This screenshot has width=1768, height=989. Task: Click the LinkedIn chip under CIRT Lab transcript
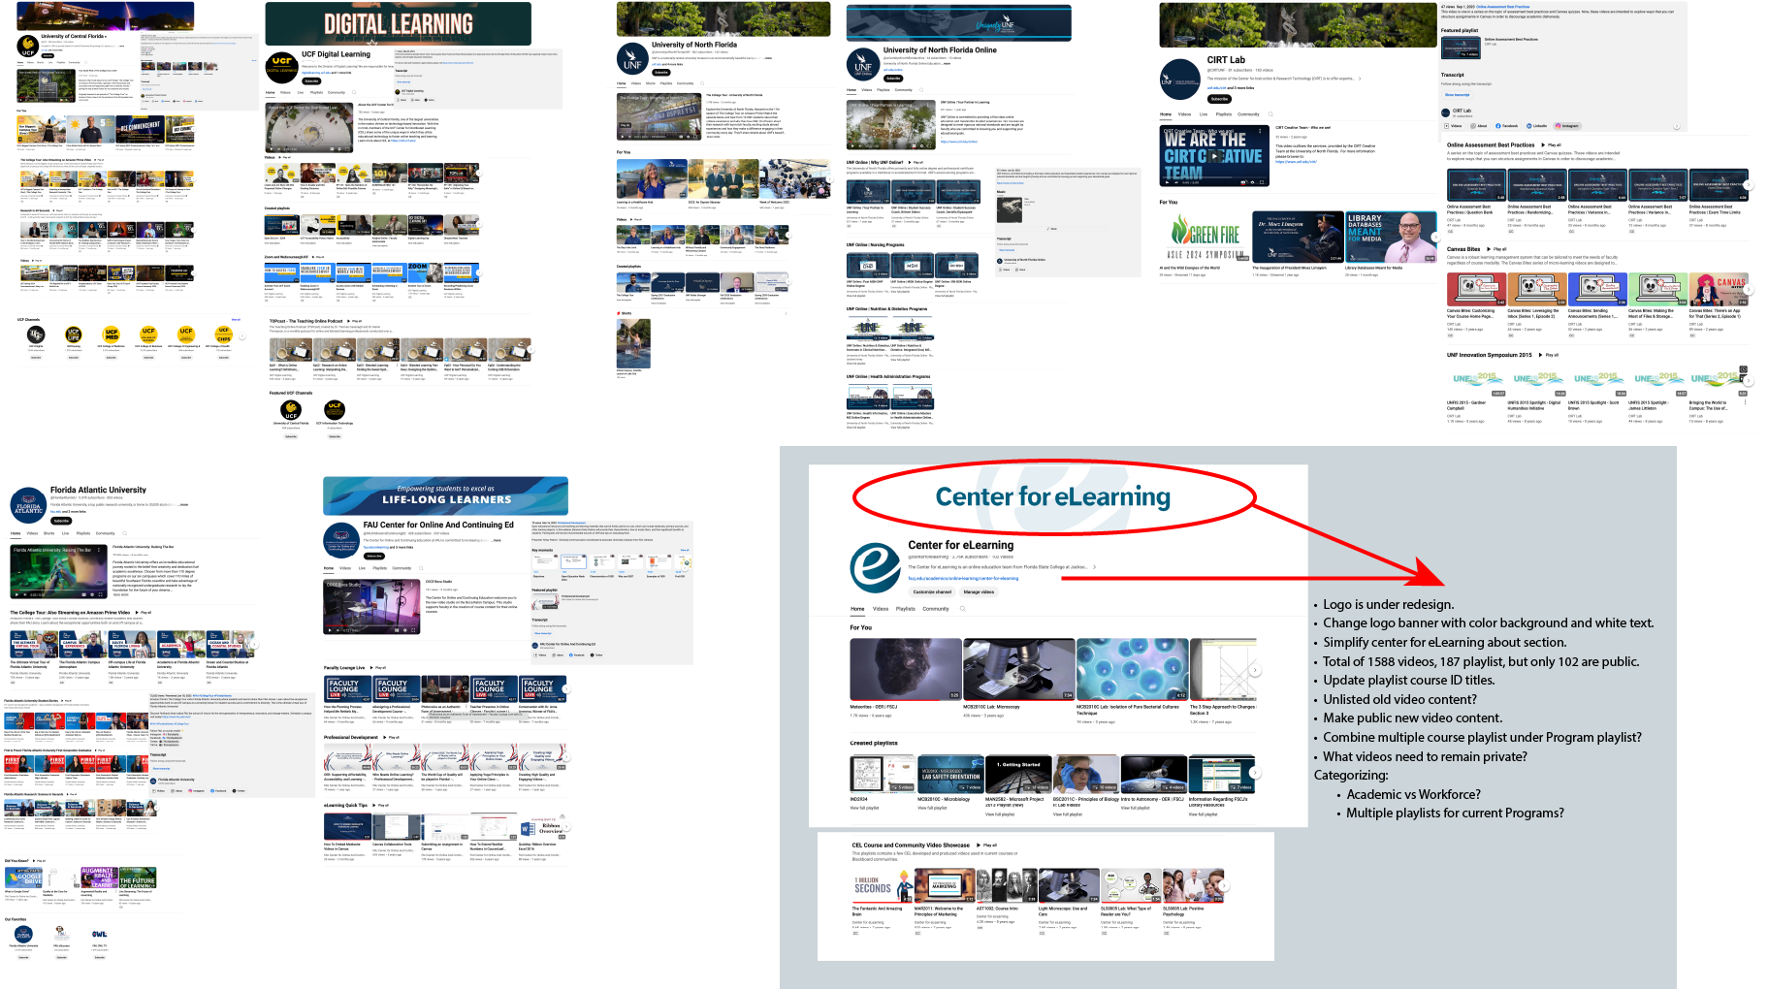(x=1537, y=126)
